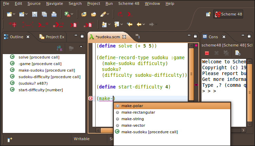
Task: Click the new file with plus icon
Action: coord(22,14)
